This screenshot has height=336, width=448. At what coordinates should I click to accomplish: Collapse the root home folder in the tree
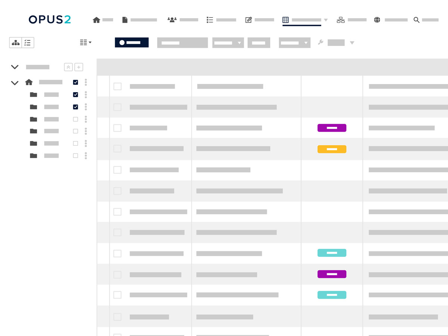15,83
